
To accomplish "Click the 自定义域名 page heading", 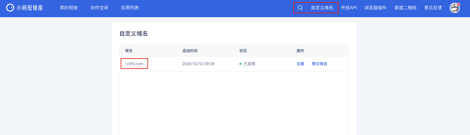I will tap(134, 34).
